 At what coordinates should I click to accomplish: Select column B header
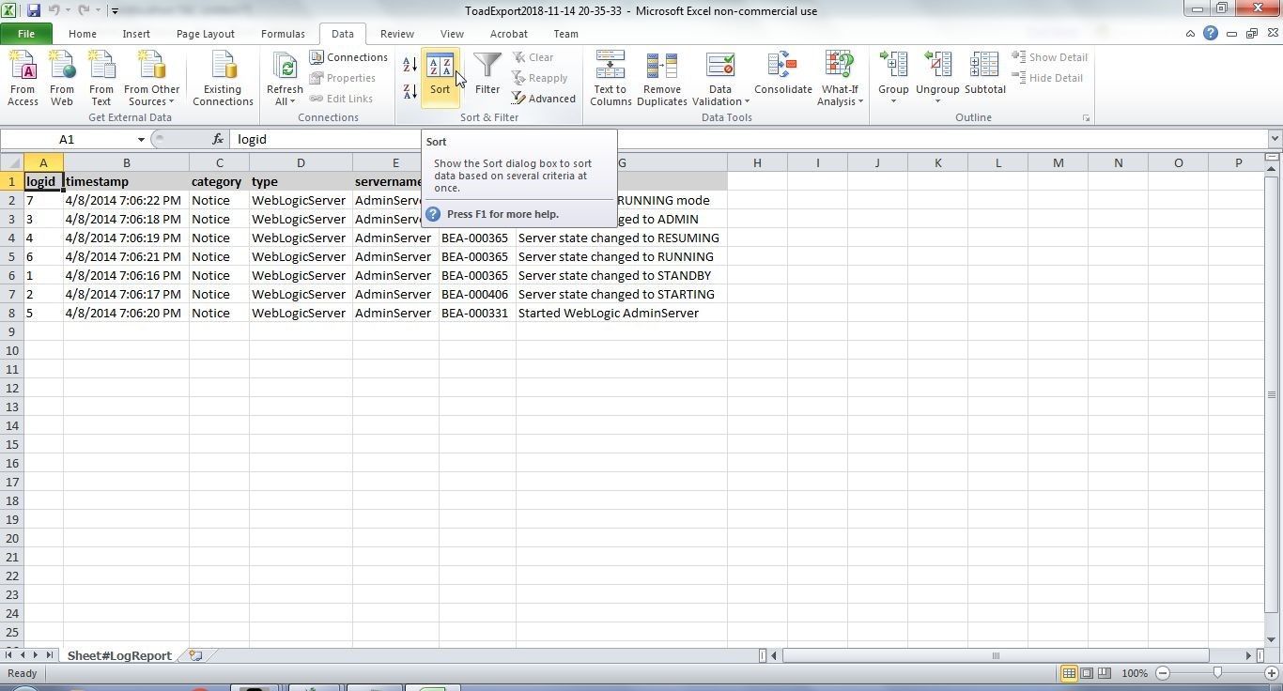coord(126,162)
